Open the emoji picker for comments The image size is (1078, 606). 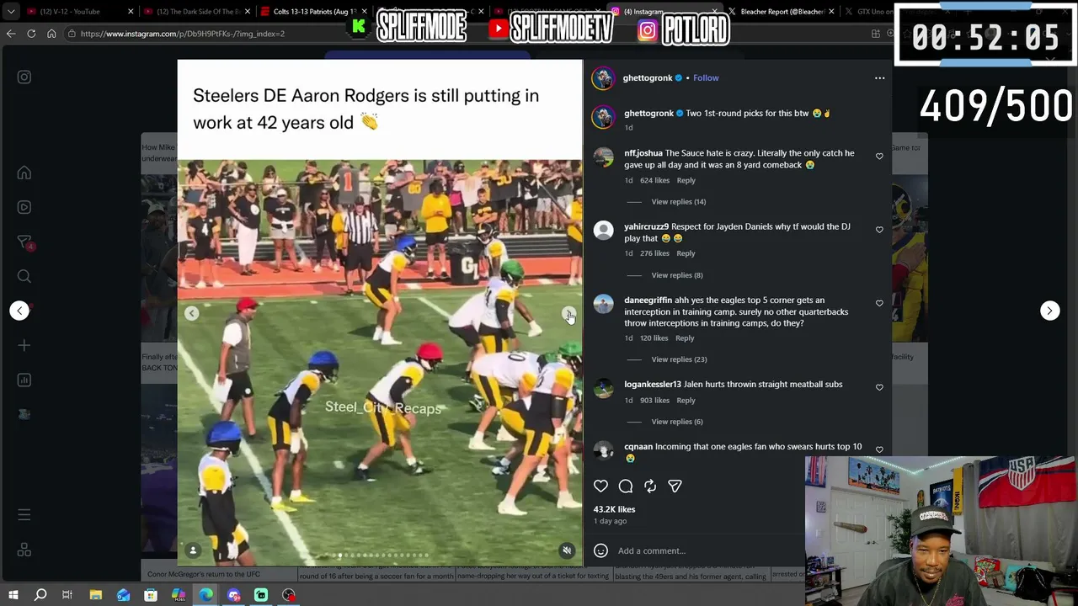point(600,550)
